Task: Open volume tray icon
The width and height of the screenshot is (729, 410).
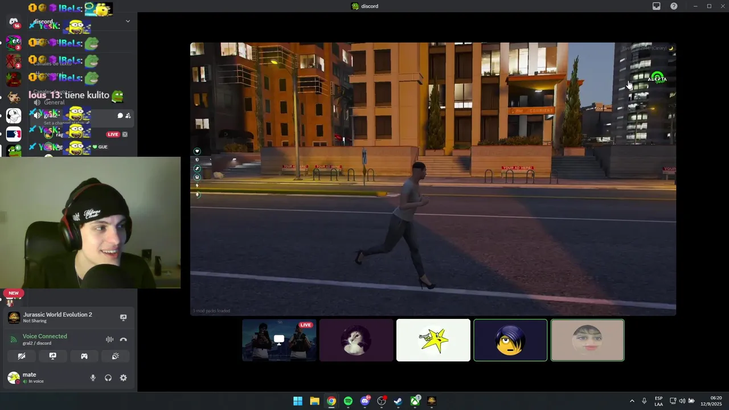Action: click(x=682, y=401)
